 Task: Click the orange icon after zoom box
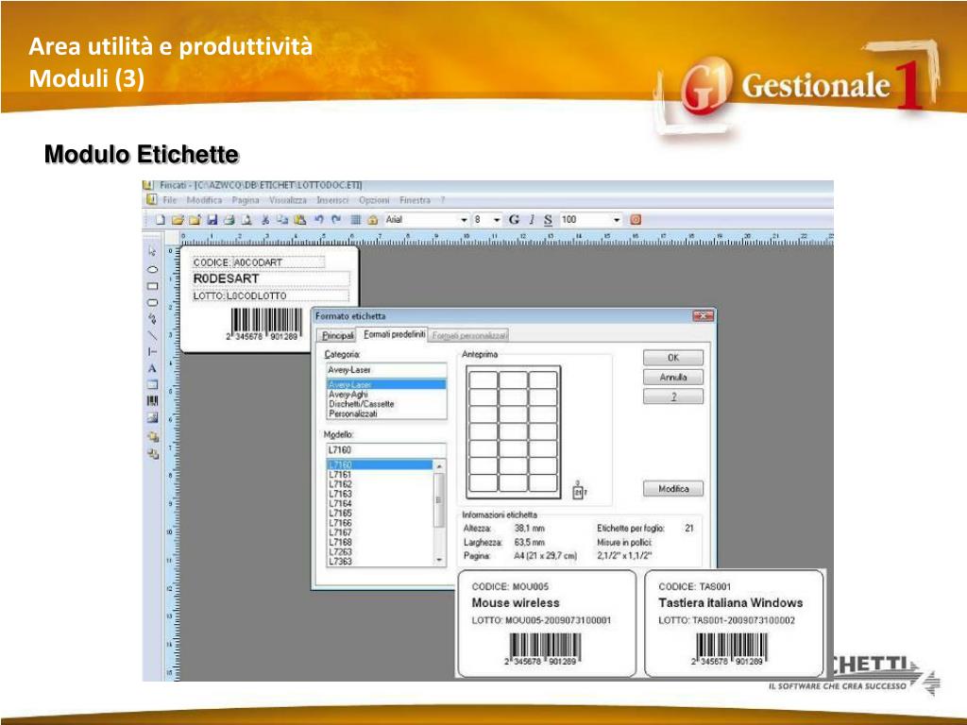(x=636, y=219)
